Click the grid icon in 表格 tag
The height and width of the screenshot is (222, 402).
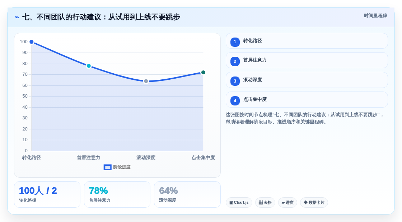pyautogui.click(x=261, y=203)
